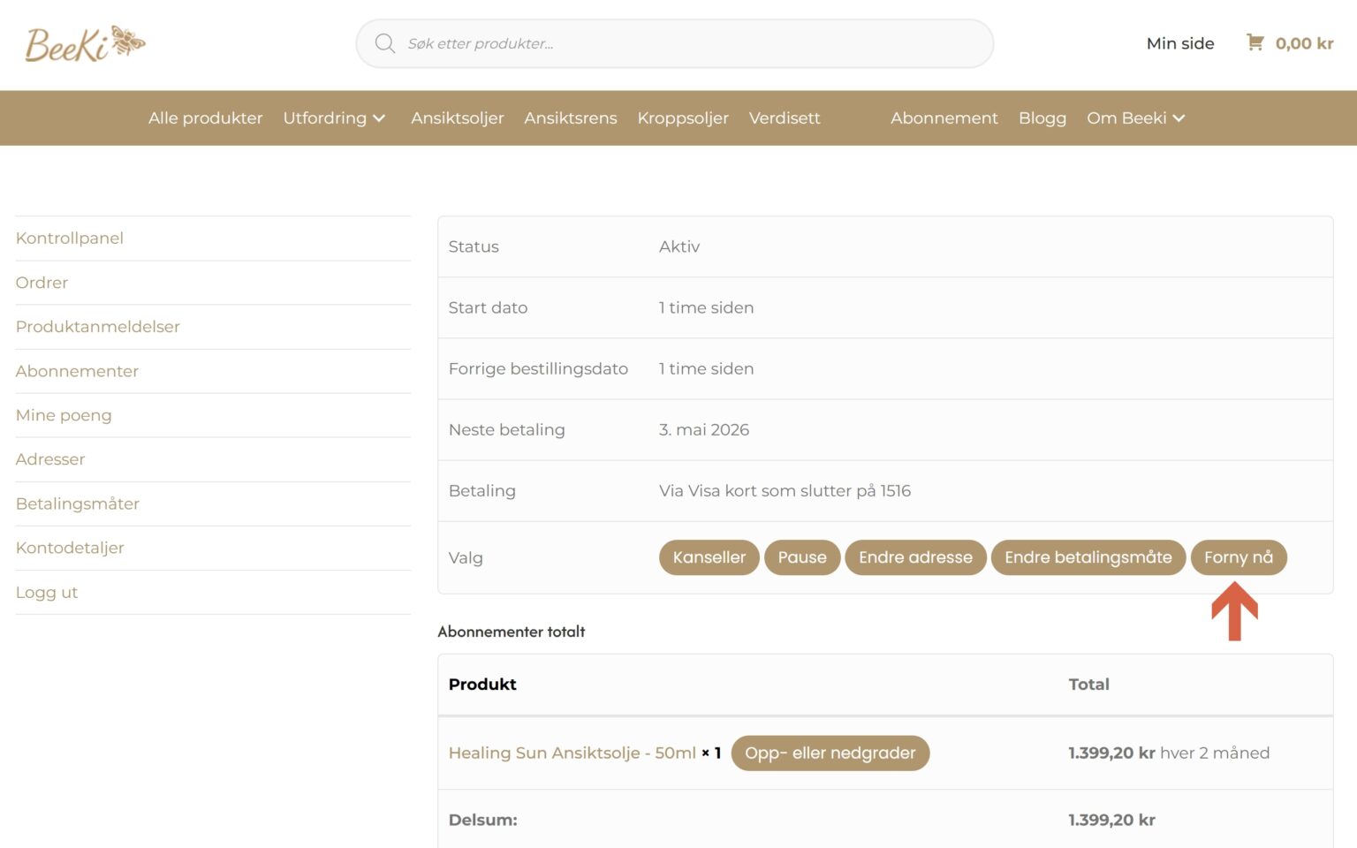Open Healing Sun Ansiktsolje product link
Screen dimensions: 1357x848
[572, 753]
